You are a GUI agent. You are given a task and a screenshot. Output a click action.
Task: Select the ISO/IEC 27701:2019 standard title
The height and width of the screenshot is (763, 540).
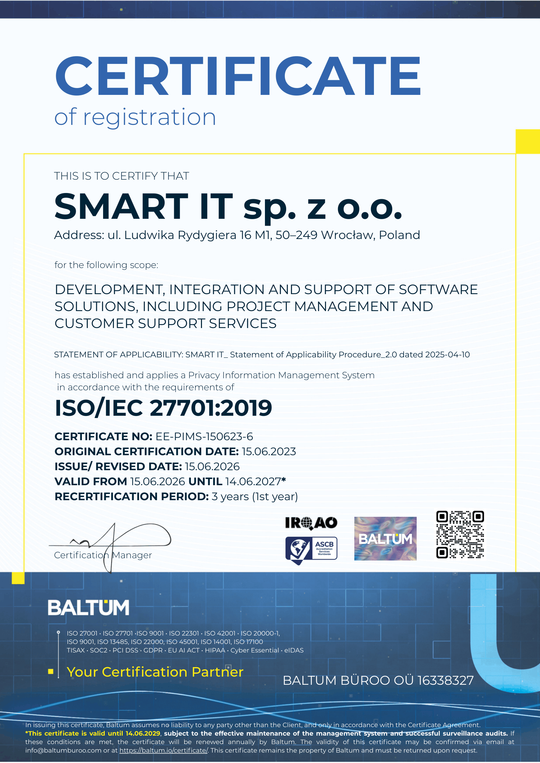163,408
